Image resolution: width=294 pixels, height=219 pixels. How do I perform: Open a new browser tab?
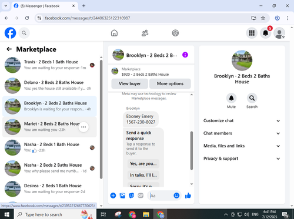(83, 6)
